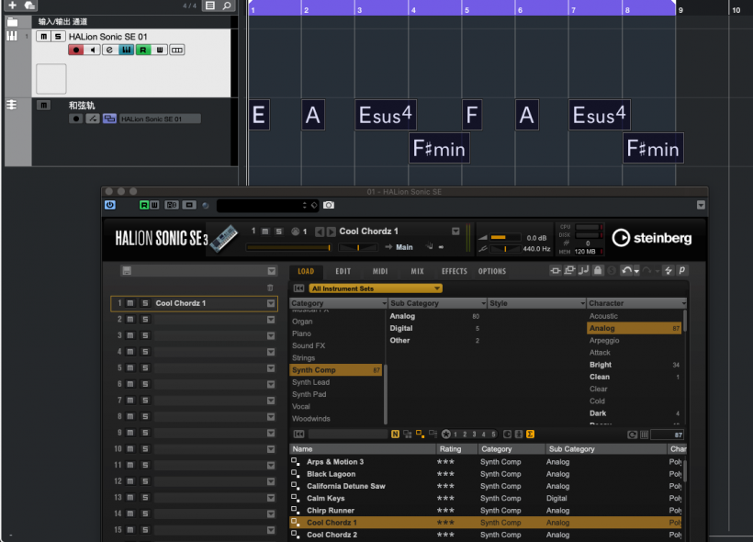Select the first Esus4 chord event
This screenshot has height=542, width=753.
(x=386, y=115)
